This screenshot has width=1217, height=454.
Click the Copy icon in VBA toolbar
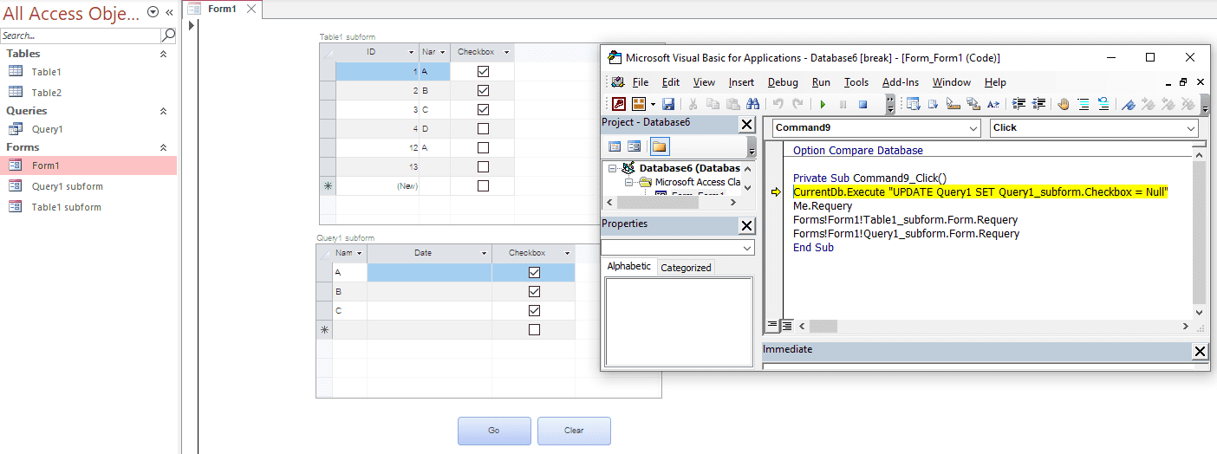tap(713, 104)
